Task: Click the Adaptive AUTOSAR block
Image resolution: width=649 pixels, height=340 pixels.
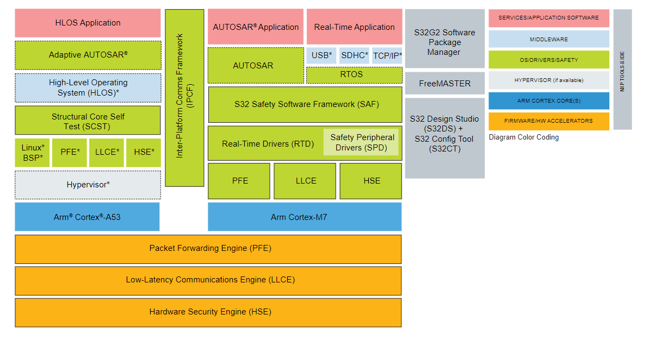Action: point(87,55)
